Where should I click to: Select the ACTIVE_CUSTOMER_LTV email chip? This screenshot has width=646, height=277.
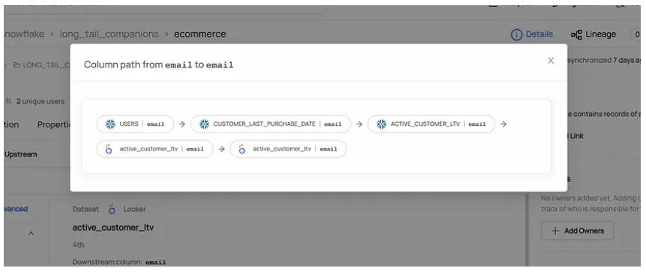pos(432,124)
